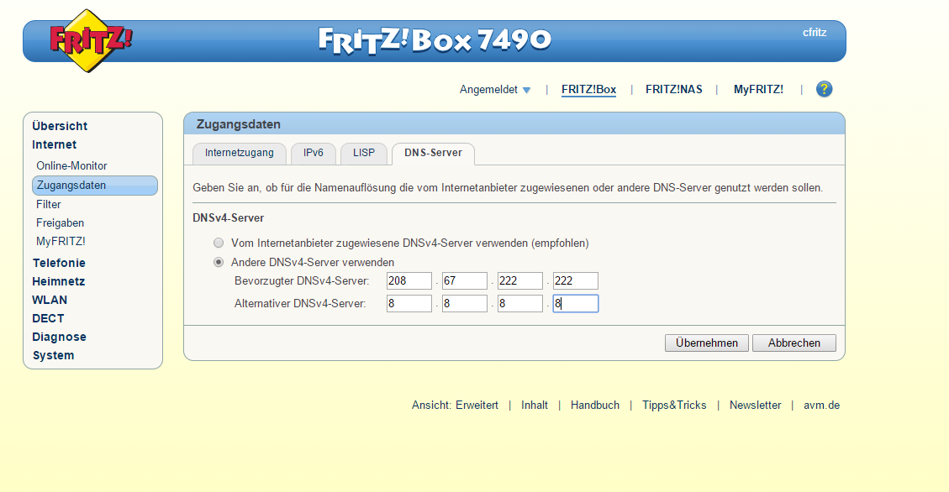Open the Inhalt footer link
The height and width of the screenshot is (492, 949).
pyautogui.click(x=535, y=405)
